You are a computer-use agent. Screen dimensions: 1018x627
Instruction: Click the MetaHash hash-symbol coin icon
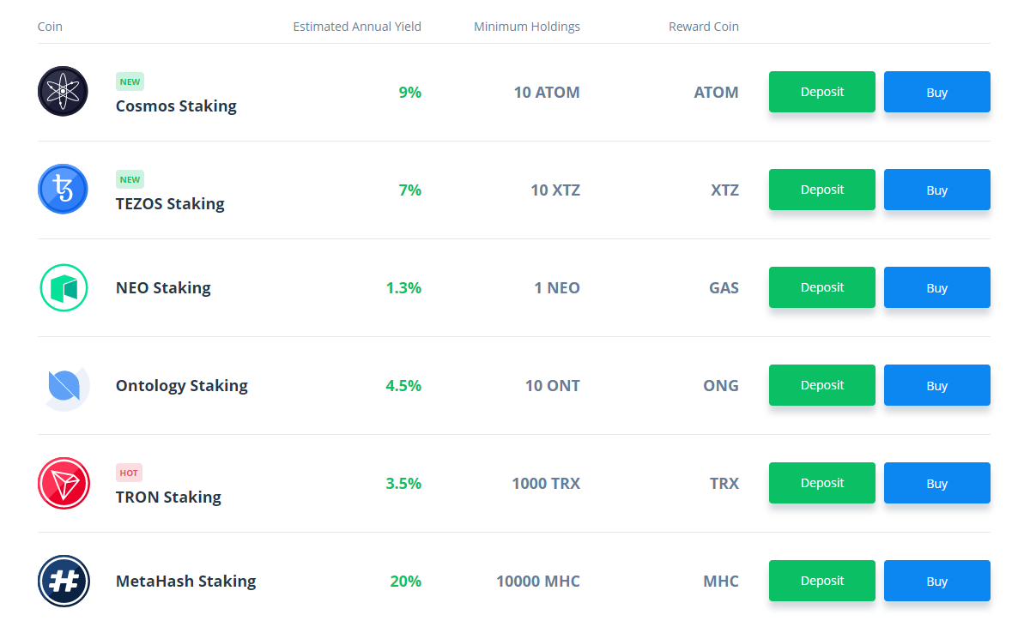(x=64, y=581)
